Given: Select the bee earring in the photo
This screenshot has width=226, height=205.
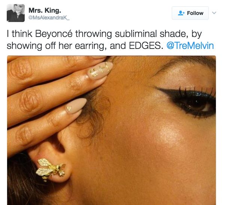Looking at the screenshot, I should pyautogui.click(x=51, y=169).
